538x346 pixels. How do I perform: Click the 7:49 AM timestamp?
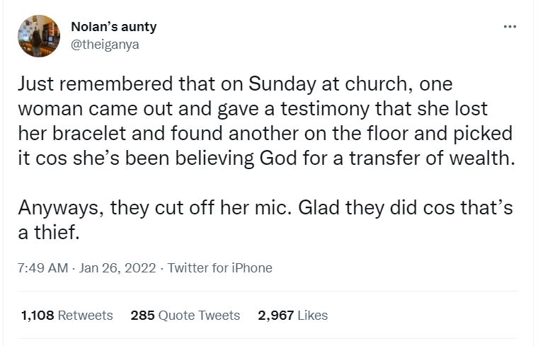(42, 268)
